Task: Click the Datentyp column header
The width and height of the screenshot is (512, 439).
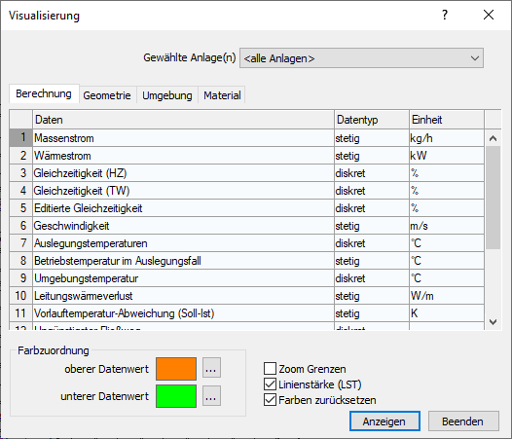Action: click(372, 120)
